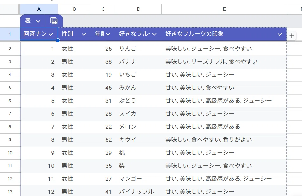Click the cell containing 梨

coord(139,166)
